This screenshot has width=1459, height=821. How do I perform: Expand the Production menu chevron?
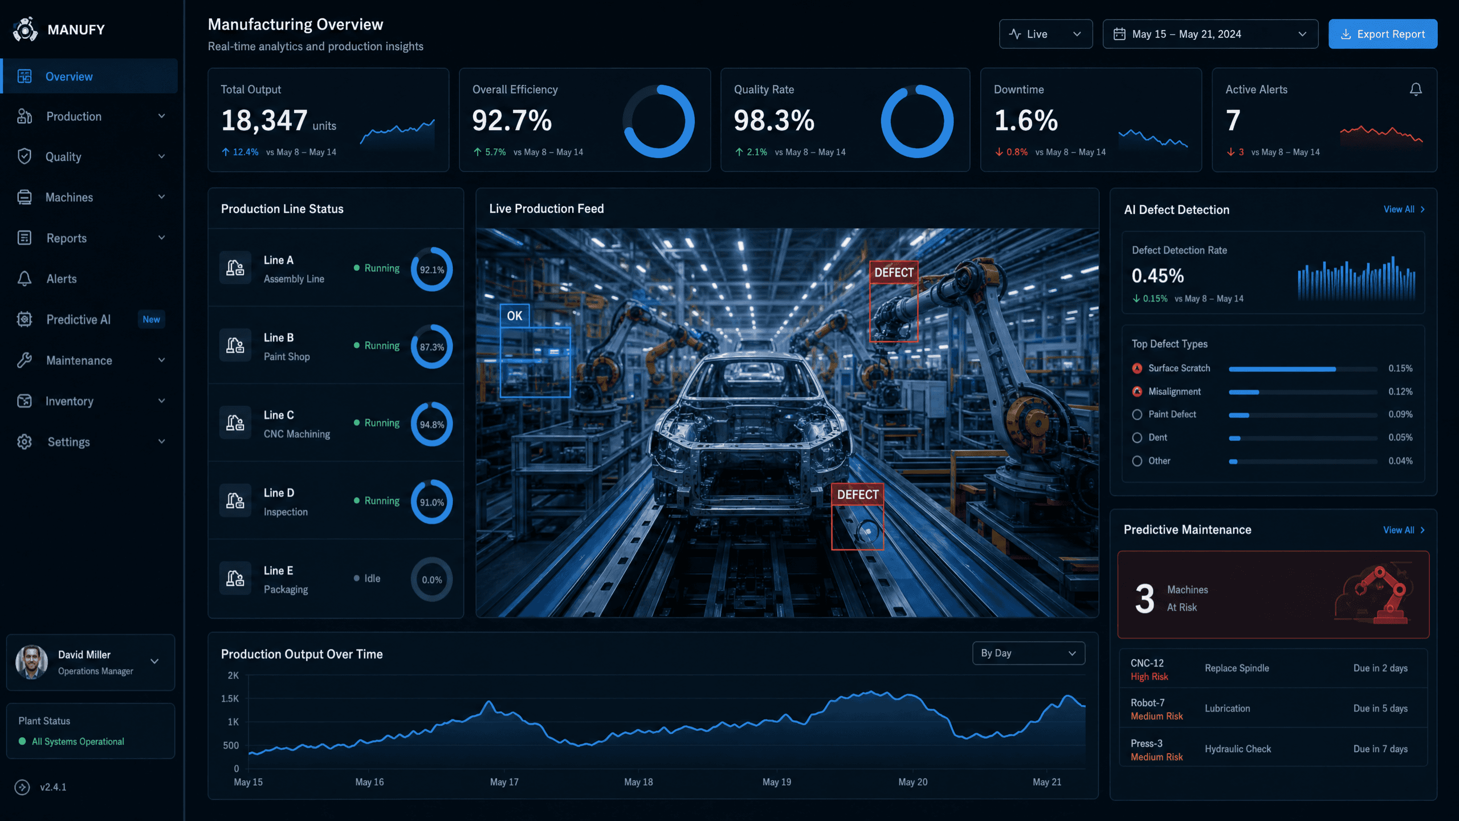click(162, 116)
